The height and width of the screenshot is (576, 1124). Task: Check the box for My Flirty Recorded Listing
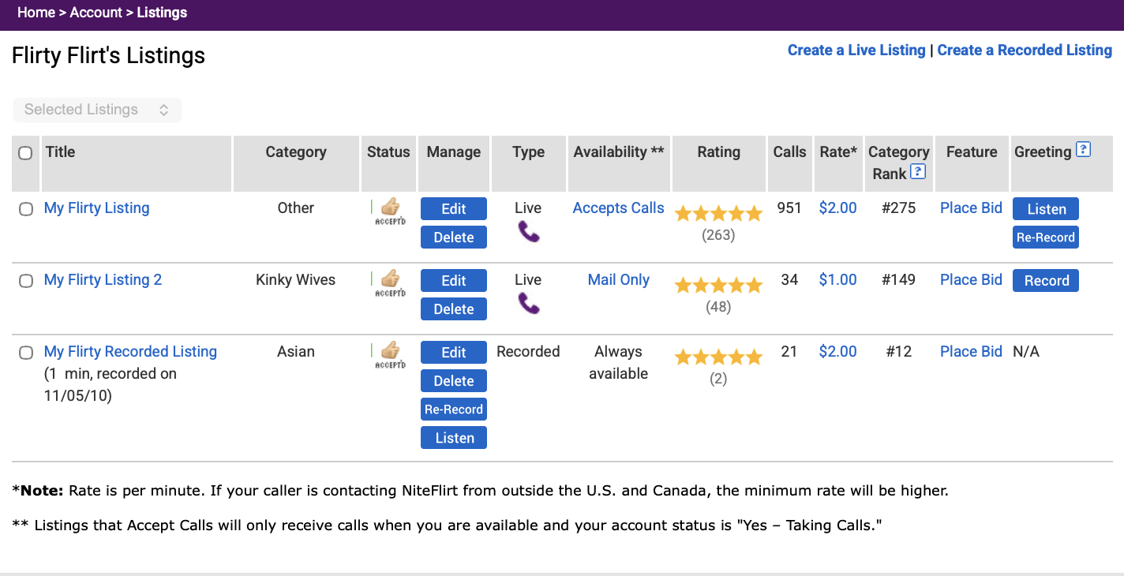point(26,353)
